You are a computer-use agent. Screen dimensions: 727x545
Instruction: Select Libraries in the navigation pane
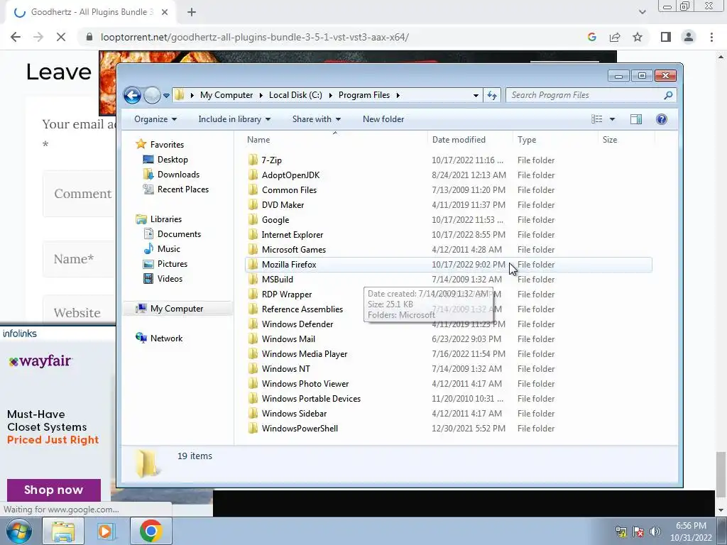point(166,219)
